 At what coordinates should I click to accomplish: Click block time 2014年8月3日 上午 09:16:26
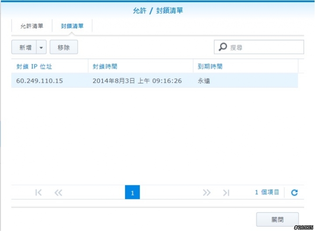pyautogui.click(x=137, y=81)
